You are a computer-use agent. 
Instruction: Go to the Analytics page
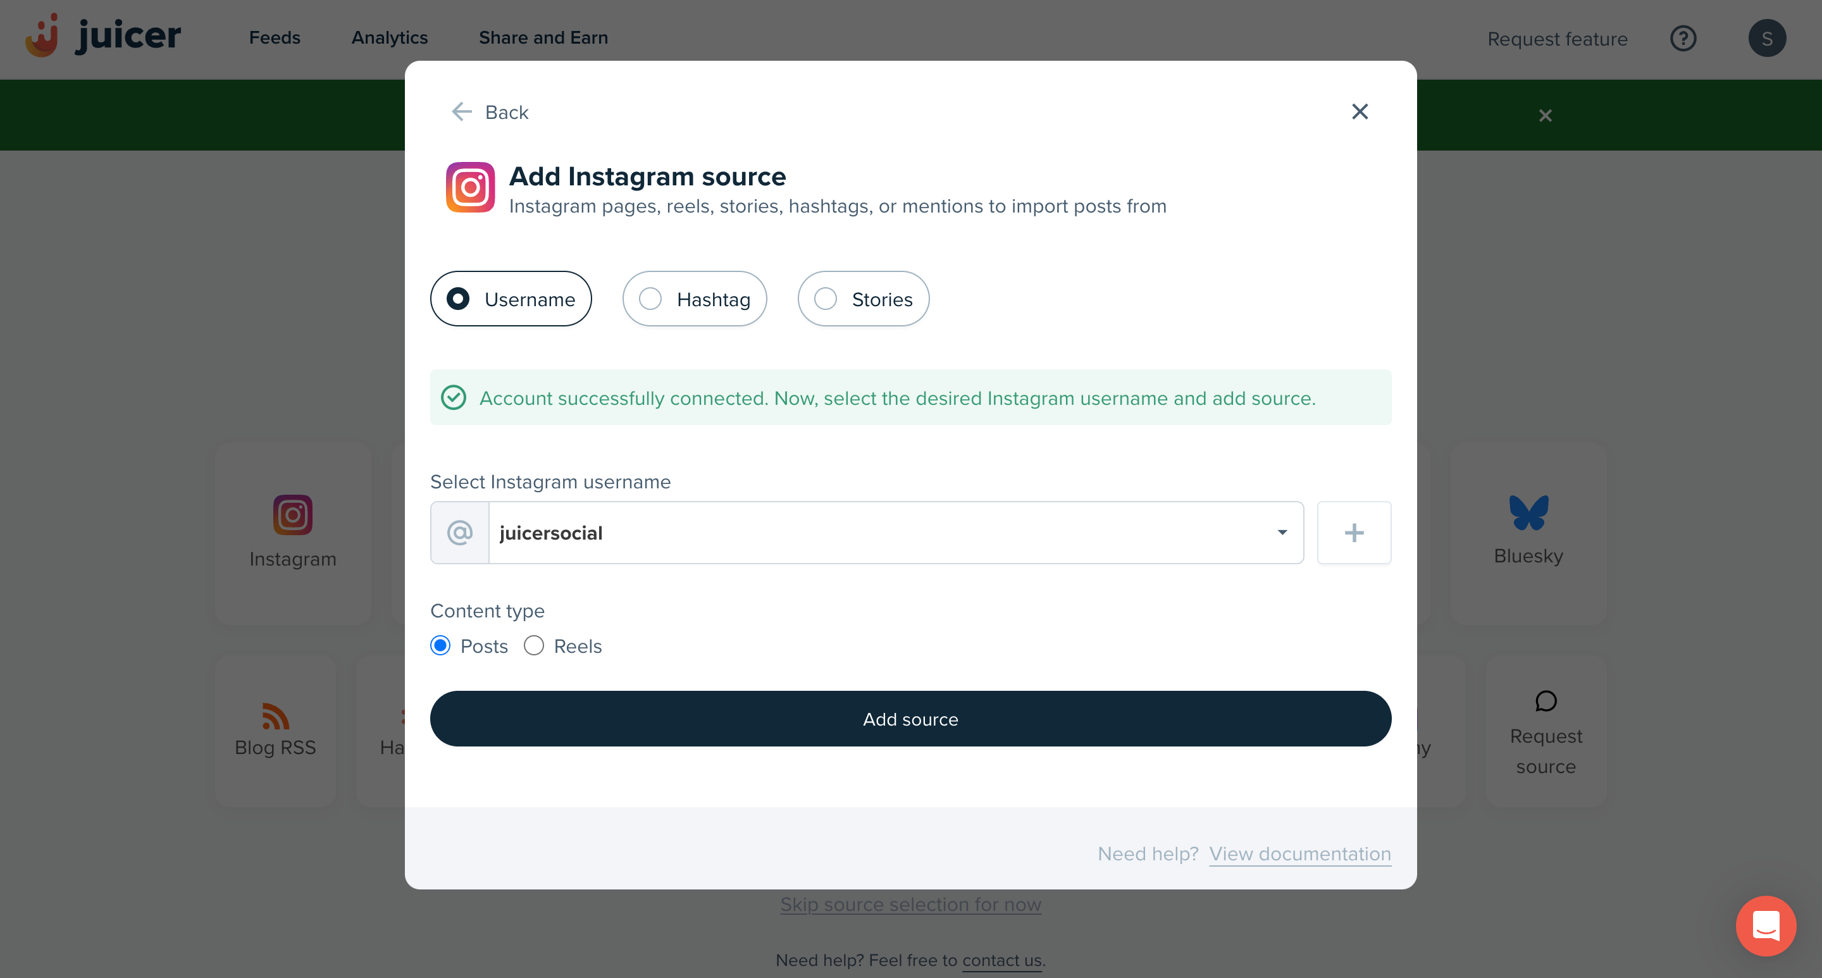click(x=389, y=37)
